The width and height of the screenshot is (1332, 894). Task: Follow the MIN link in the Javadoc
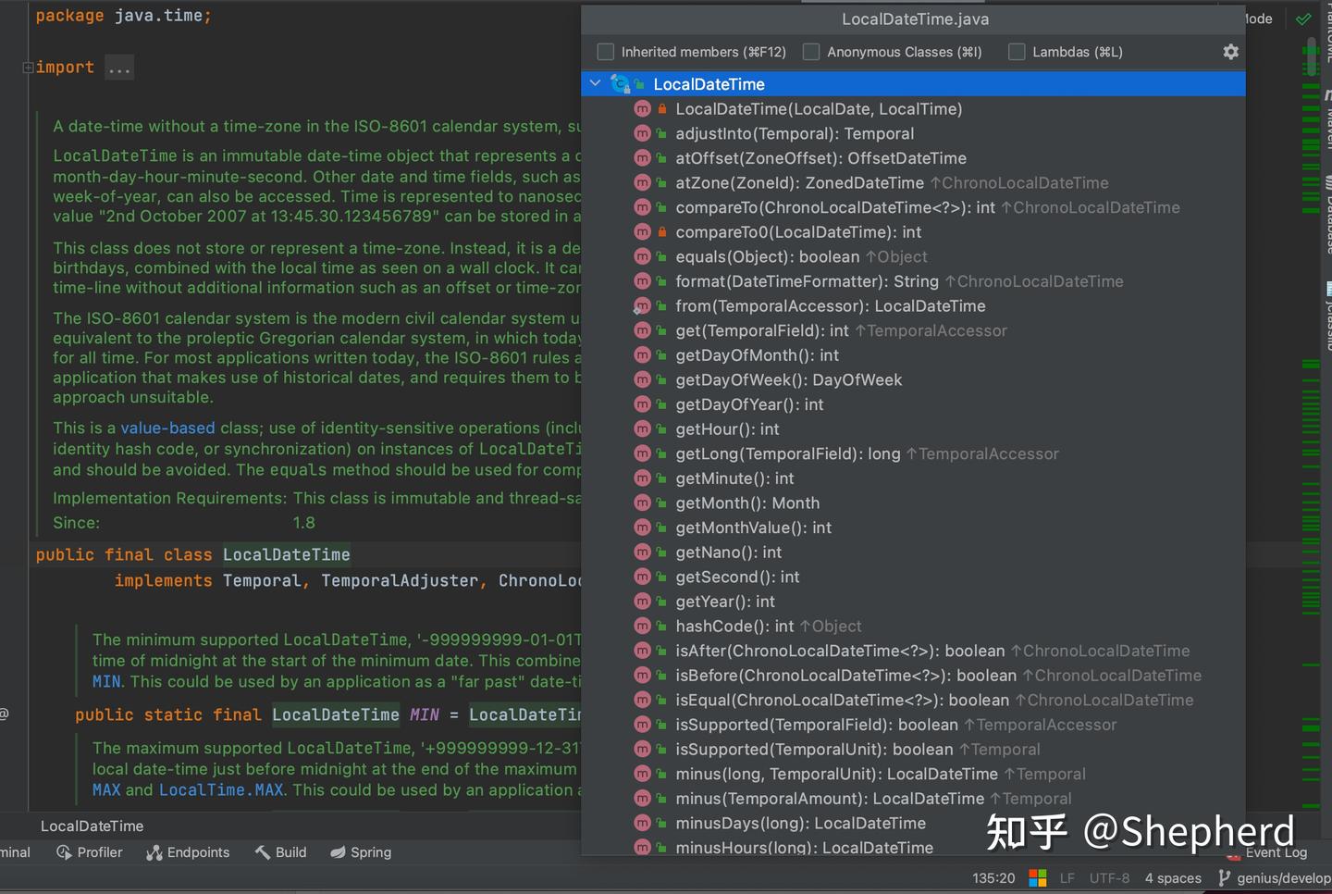pos(106,682)
